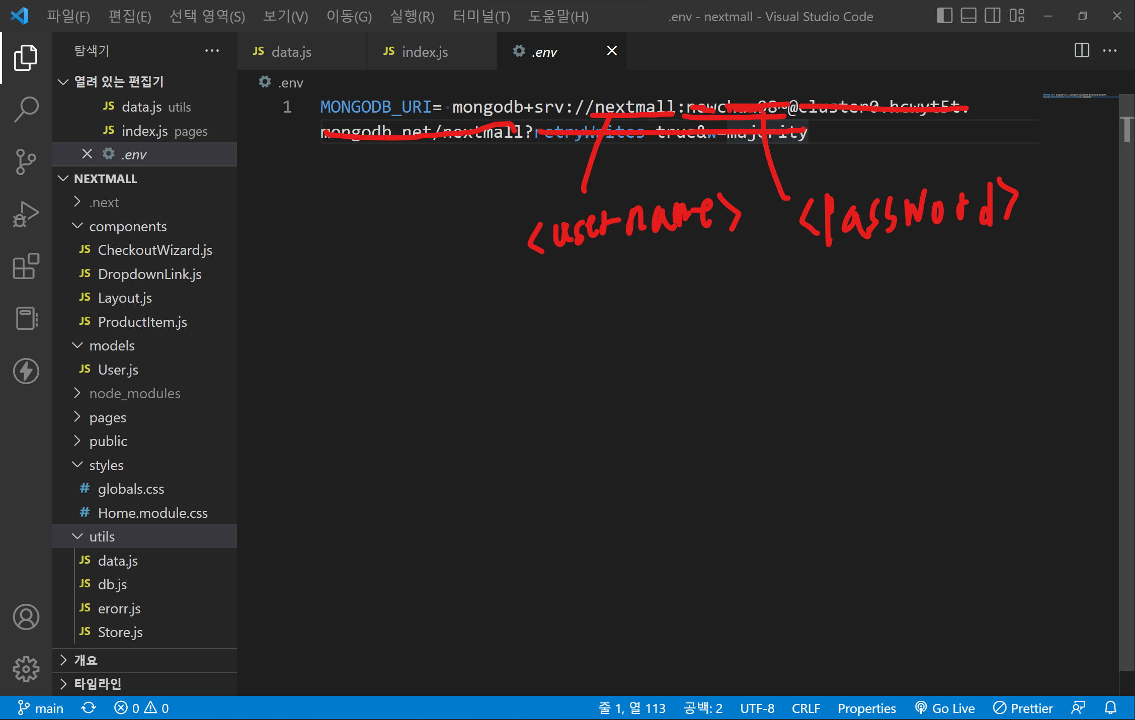Open 편집(E) menu
1135x720 pixels.
coord(130,16)
